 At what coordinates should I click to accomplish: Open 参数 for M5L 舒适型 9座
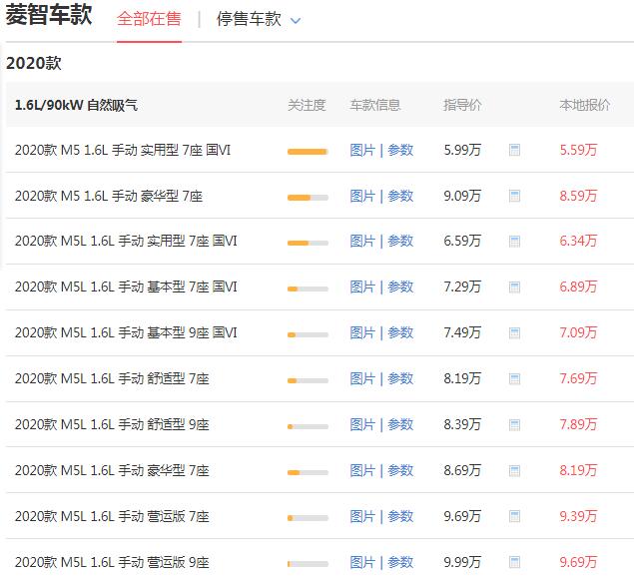click(x=400, y=425)
